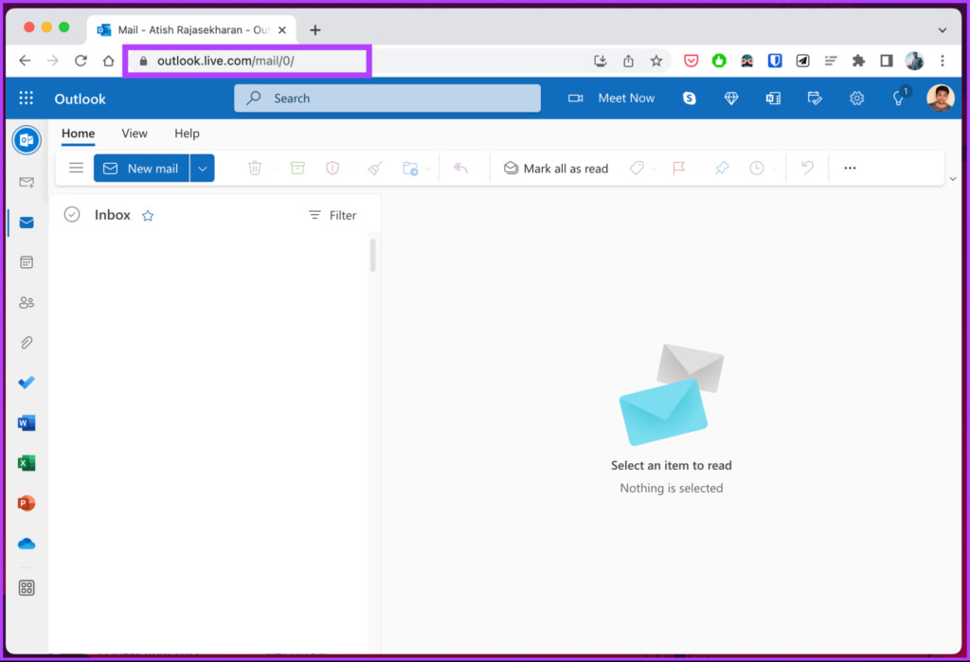Switch to the Help ribbon tab
Viewport: 970px width, 662px height.
click(x=187, y=134)
